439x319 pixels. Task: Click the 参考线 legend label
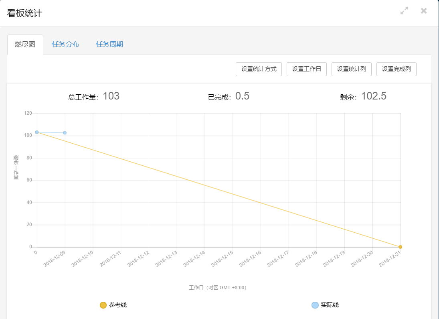click(118, 305)
